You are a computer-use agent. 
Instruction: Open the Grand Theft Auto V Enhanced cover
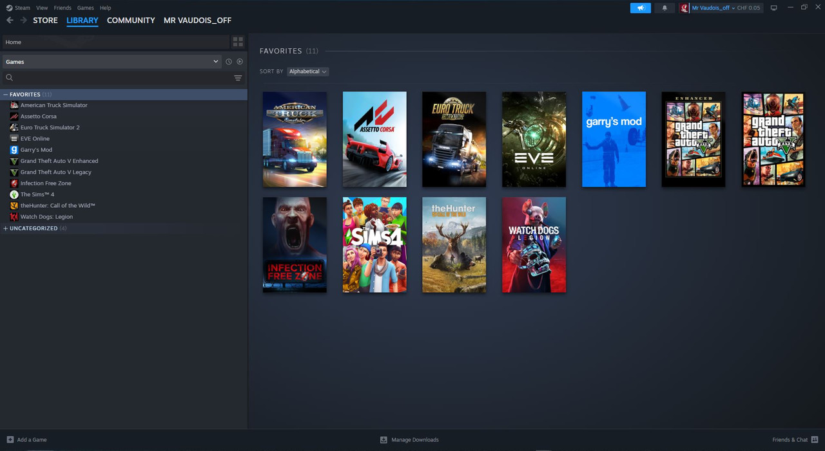(x=694, y=140)
